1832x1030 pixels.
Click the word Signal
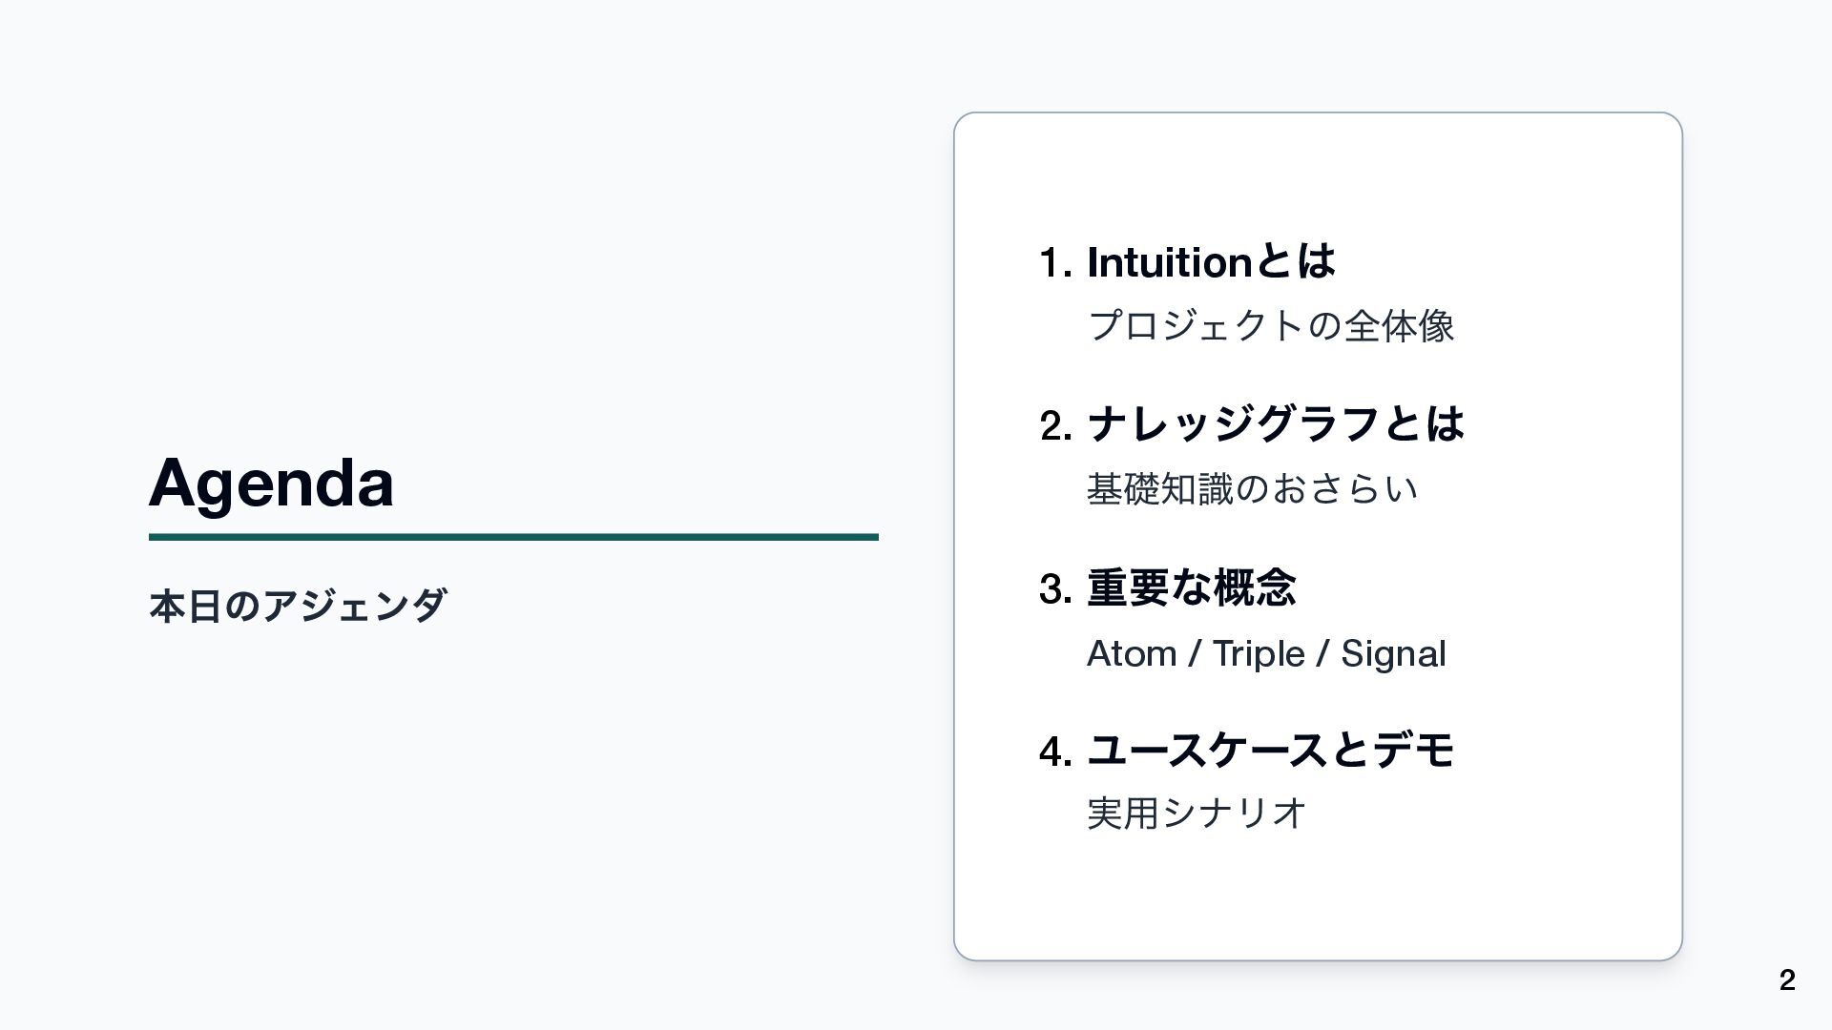[1393, 654]
